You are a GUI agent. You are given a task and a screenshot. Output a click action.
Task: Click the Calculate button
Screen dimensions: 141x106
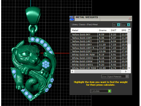point(101,91)
